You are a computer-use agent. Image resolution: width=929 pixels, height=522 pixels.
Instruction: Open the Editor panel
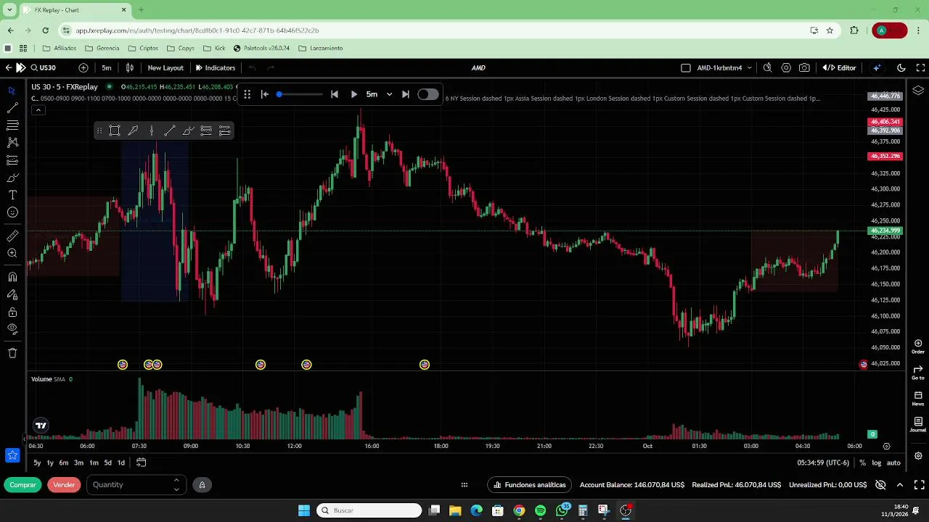840,67
